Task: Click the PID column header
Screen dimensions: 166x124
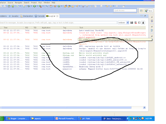Action: [28, 28]
